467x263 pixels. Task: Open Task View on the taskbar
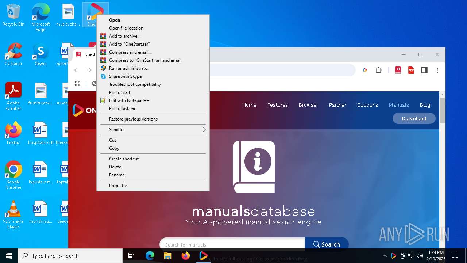click(x=131, y=256)
